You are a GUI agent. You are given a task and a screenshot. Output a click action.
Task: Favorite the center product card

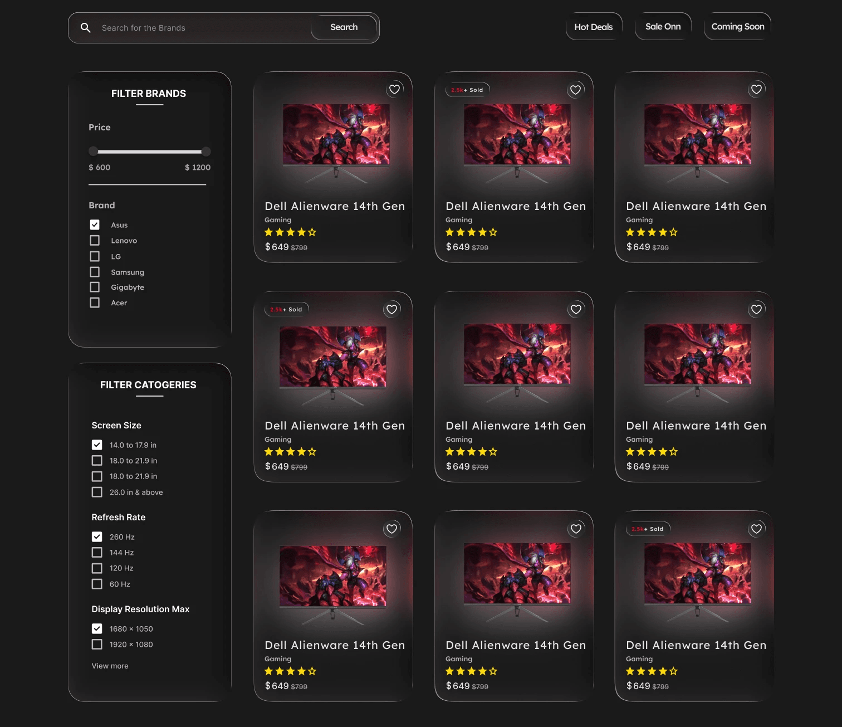[x=576, y=309]
